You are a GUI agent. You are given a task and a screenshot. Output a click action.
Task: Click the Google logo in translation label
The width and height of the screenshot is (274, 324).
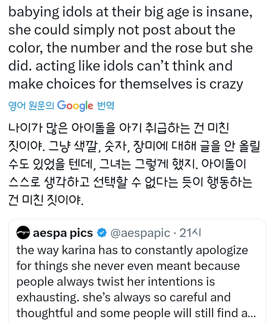tap(75, 106)
